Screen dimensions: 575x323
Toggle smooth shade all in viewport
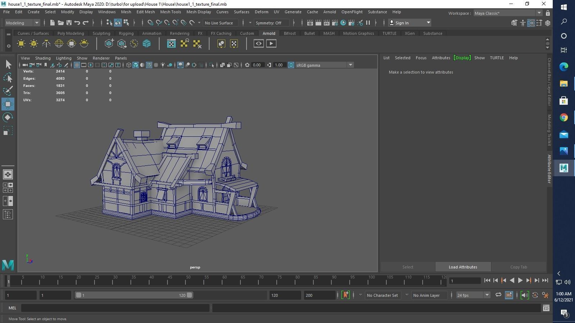click(135, 65)
